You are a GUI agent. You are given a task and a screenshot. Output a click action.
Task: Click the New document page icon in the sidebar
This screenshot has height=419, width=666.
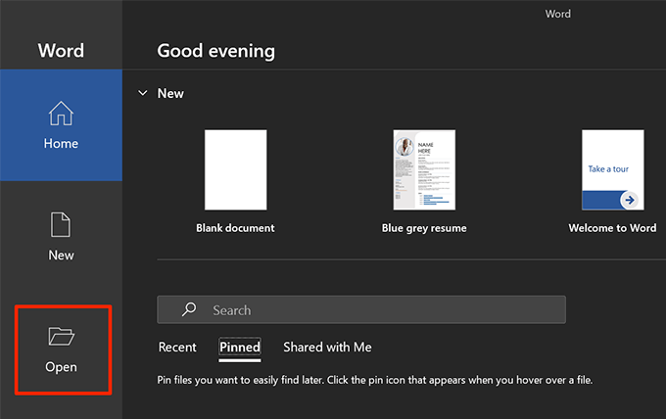(x=61, y=225)
